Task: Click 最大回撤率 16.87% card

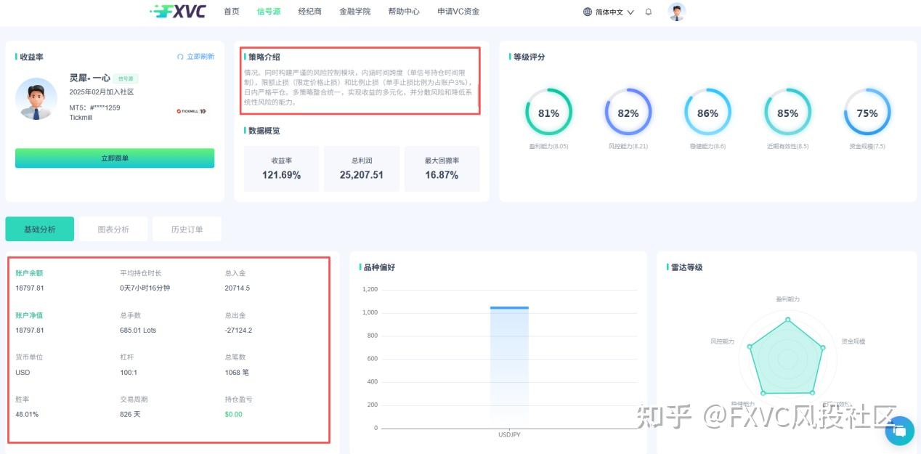Action: point(442,169)
